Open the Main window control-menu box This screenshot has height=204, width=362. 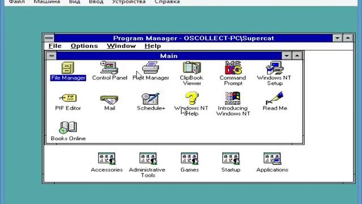pos(51,56)
